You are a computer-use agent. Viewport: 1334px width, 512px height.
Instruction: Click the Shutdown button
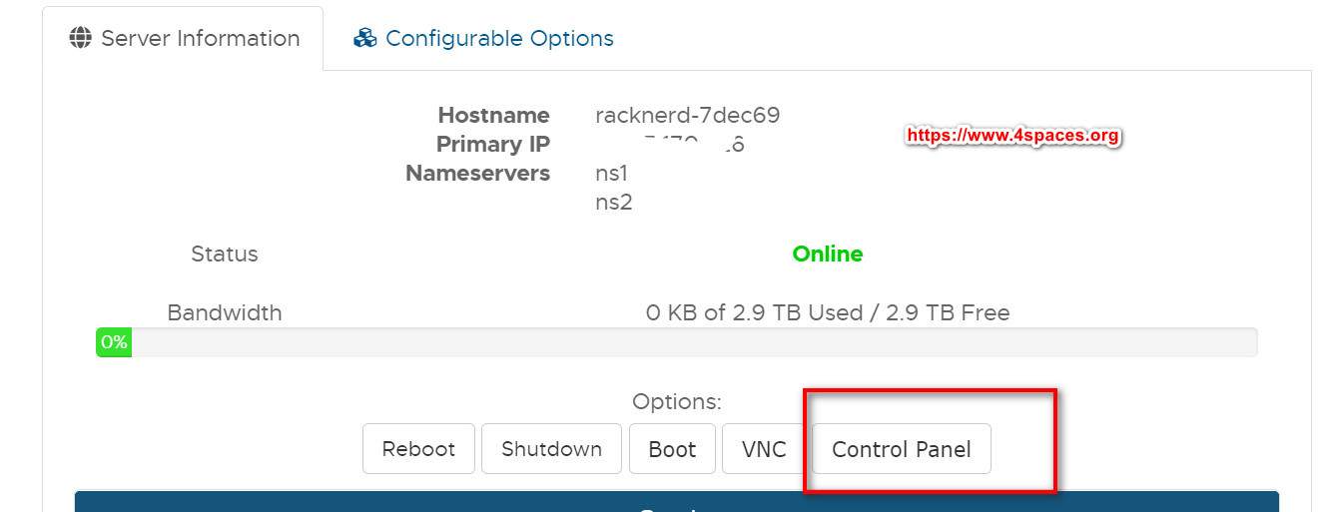coord(551,449)
